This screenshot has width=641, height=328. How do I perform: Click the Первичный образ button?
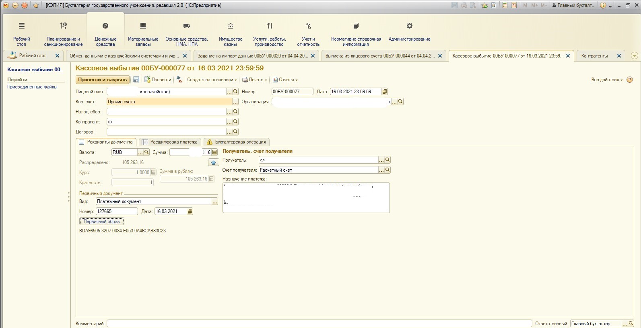coord(102,221)
